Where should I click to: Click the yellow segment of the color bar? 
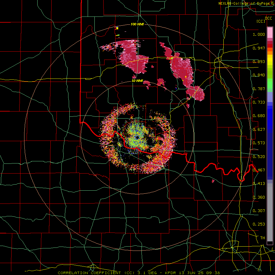coord(270,60)
